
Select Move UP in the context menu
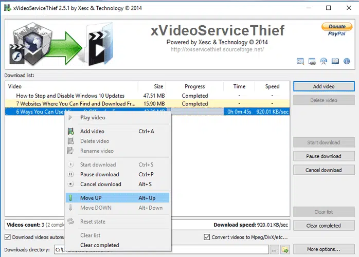(117, 198)
